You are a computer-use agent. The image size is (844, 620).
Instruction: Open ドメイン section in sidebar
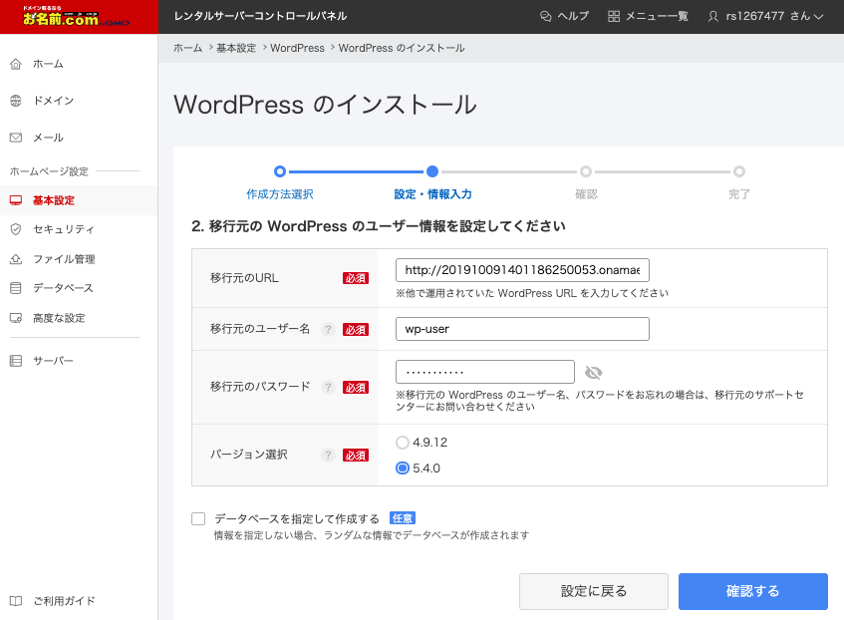(x=53, y=101)
